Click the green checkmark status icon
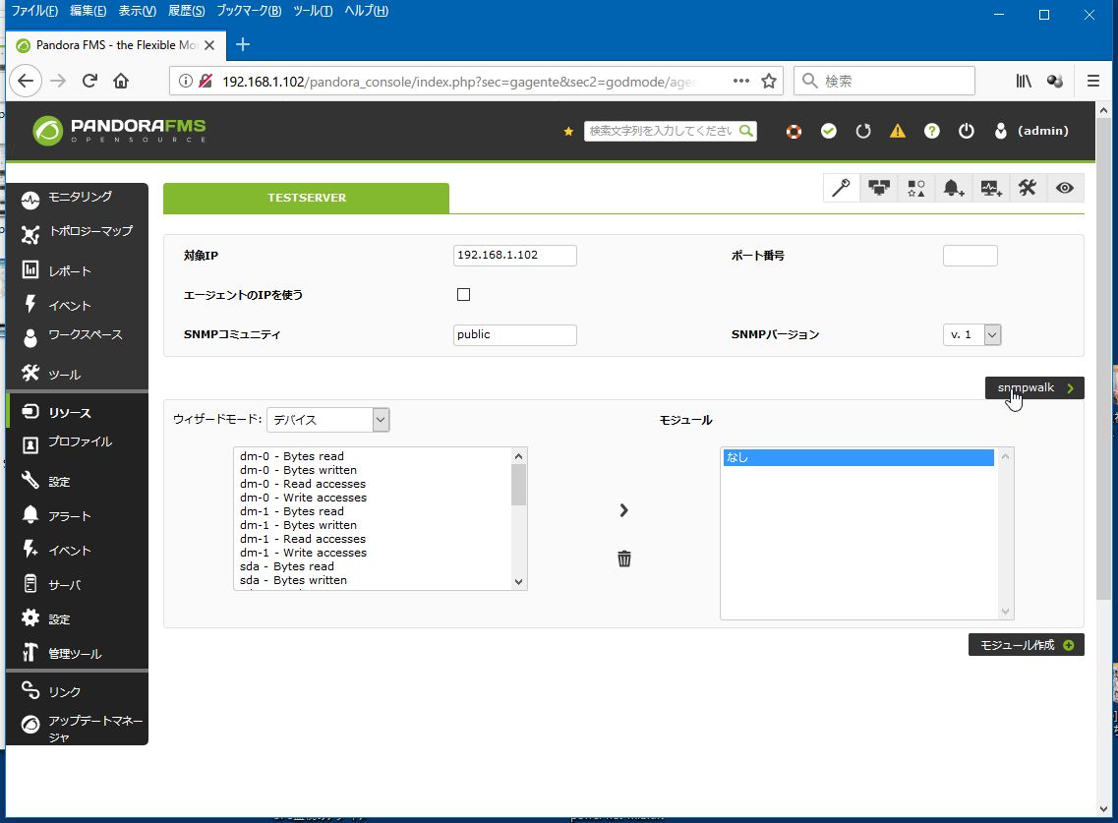The height and width of the screenshot is (823, 1118). coord(829,131)
